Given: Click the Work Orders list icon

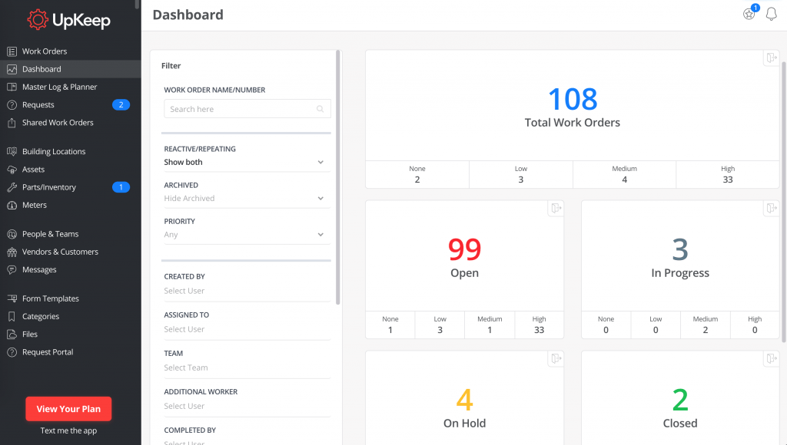Looking at the screenshot, I should point(12,51).
